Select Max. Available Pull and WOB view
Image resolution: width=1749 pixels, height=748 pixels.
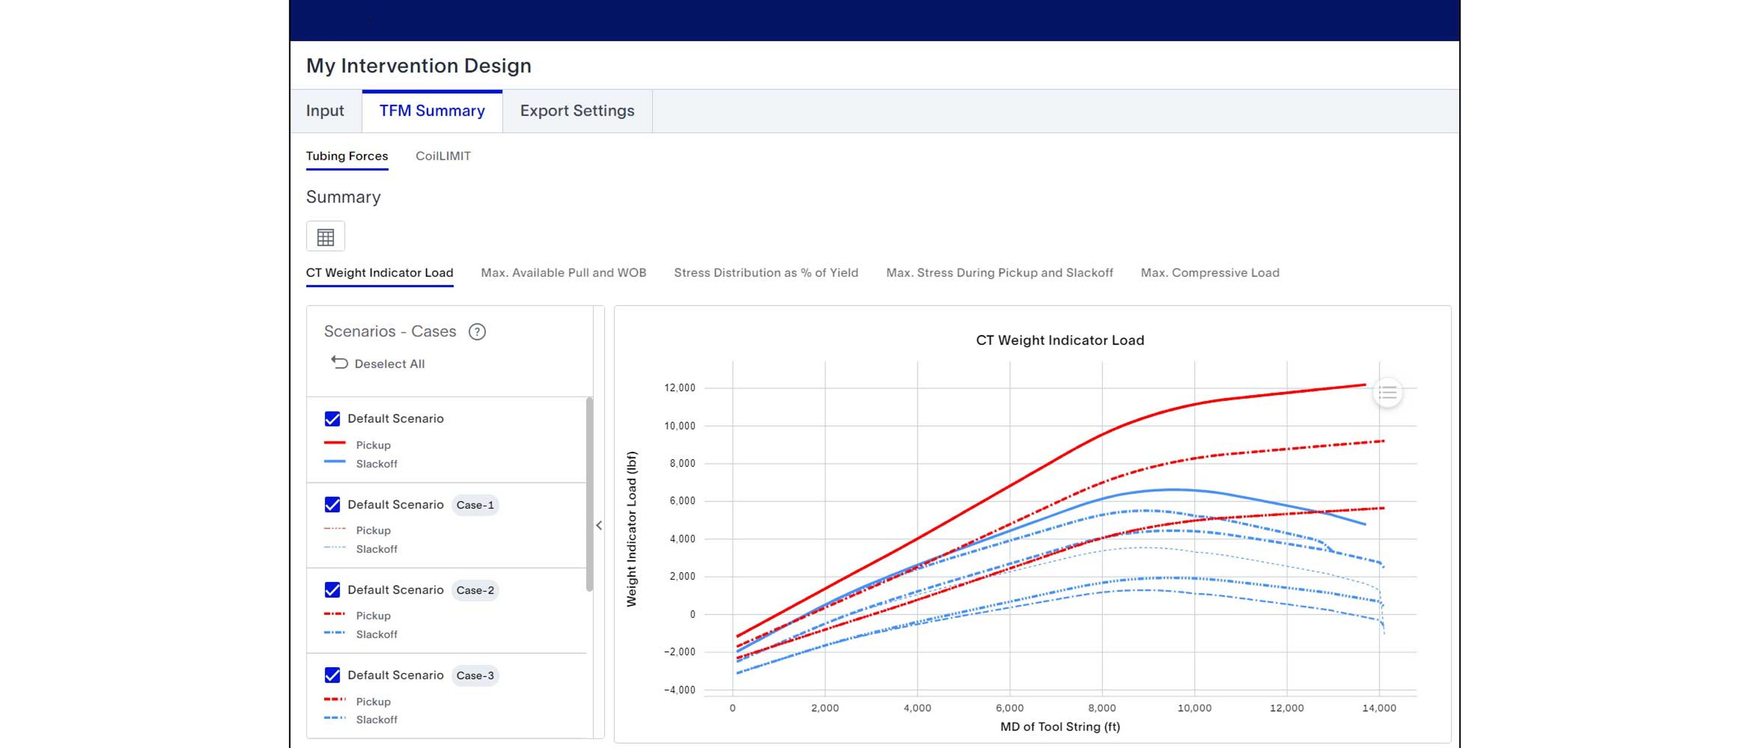(563, 273)
